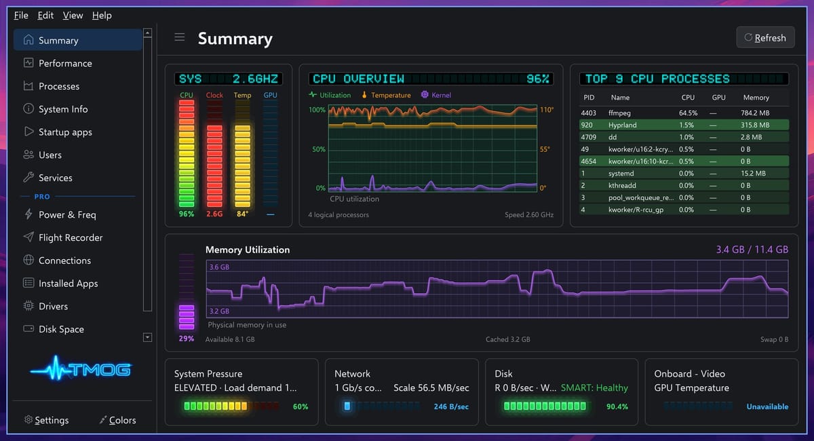814x441 pixels.
Task: Click the sidebar scrollbar track
Action: tap(148, 175)
